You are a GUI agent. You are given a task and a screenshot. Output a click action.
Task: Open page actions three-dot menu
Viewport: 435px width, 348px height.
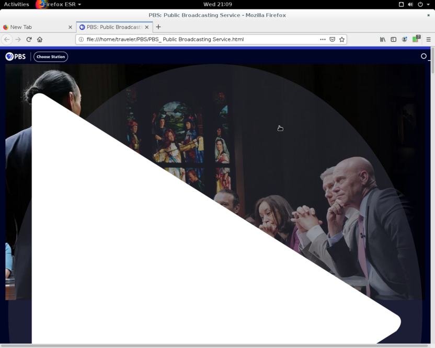pyautogui.click(x=323, y=39)
